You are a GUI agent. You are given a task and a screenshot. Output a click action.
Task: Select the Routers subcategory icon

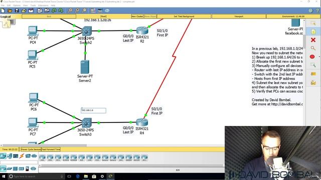[3, 169]
